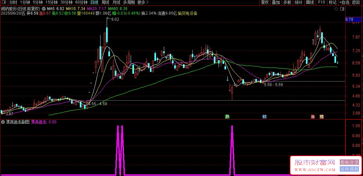363x176 pixels.
Task: Expand the 更多 more periods menu
Action: coord(143,2)
